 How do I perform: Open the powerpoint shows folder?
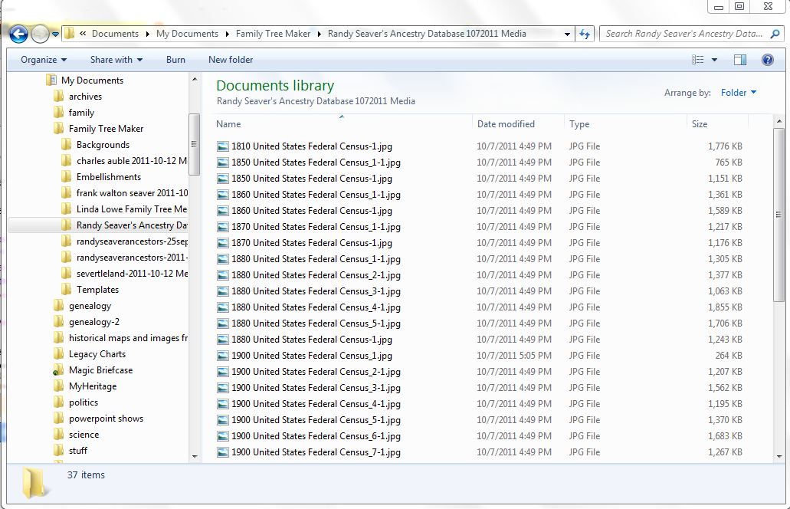[x=106, y=419]
